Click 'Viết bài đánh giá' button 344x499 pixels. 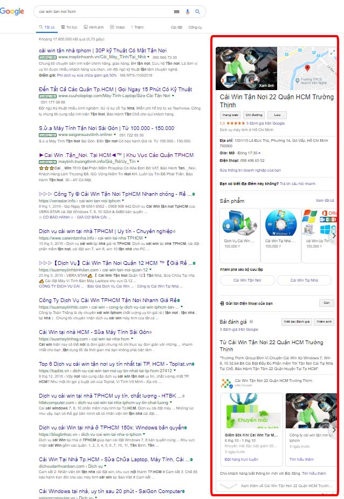(x=297, y=322)
